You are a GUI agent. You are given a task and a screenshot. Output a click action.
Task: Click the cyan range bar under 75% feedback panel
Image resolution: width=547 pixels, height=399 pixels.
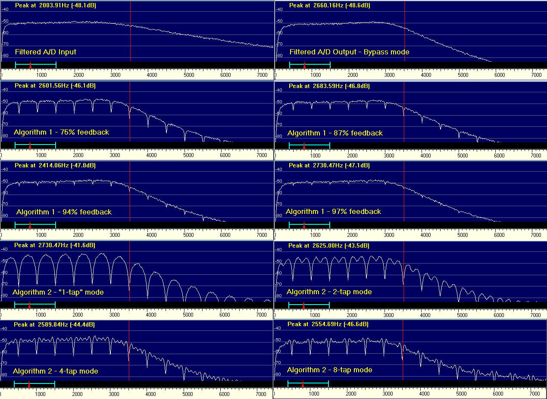[35, 145]
